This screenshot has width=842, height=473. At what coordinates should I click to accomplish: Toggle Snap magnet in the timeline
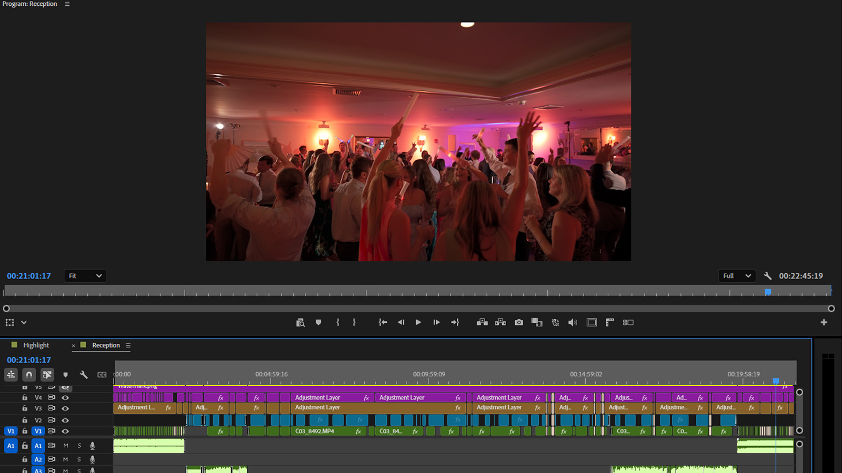point(29,375)
